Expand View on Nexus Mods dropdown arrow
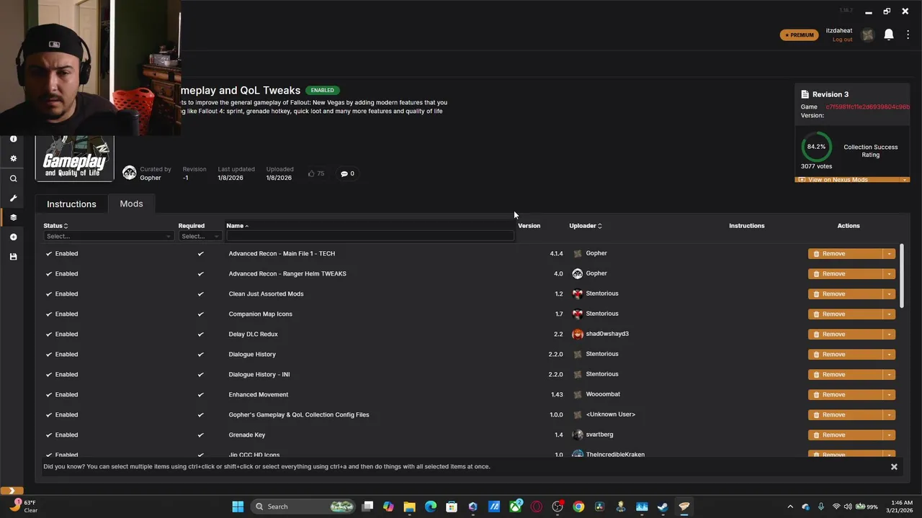922x518 pixels. click(904, 180)
